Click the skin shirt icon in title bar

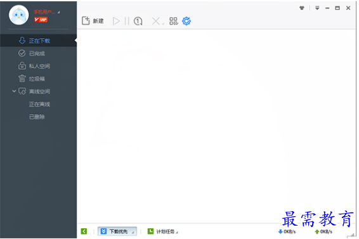click(x=302, y=8)
